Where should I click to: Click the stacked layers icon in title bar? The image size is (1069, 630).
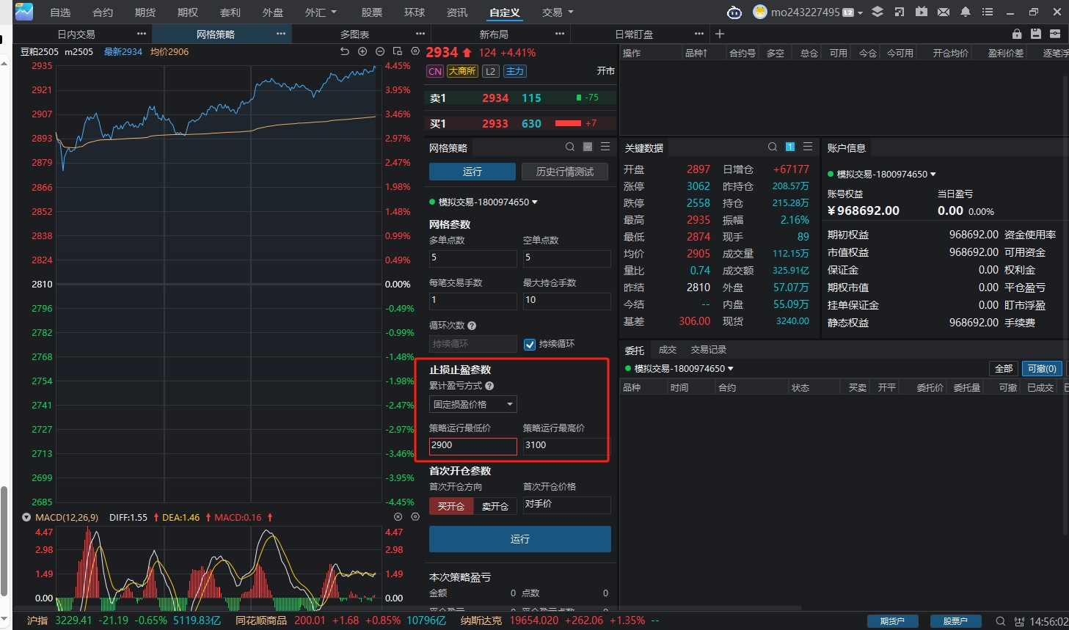pos(878,12)
